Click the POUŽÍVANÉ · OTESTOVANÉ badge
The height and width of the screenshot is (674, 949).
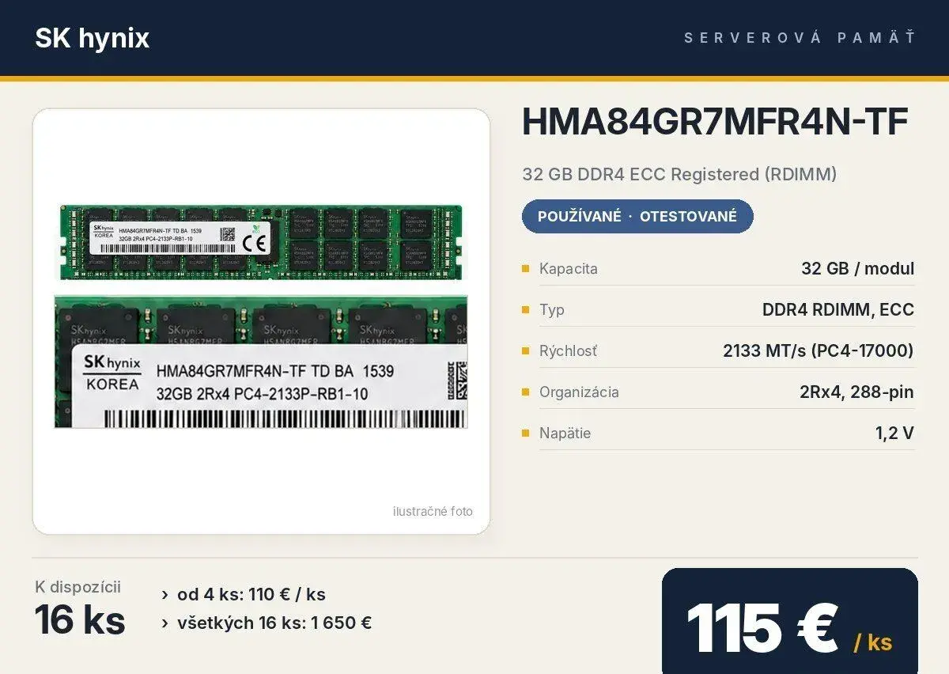(637, 216)
